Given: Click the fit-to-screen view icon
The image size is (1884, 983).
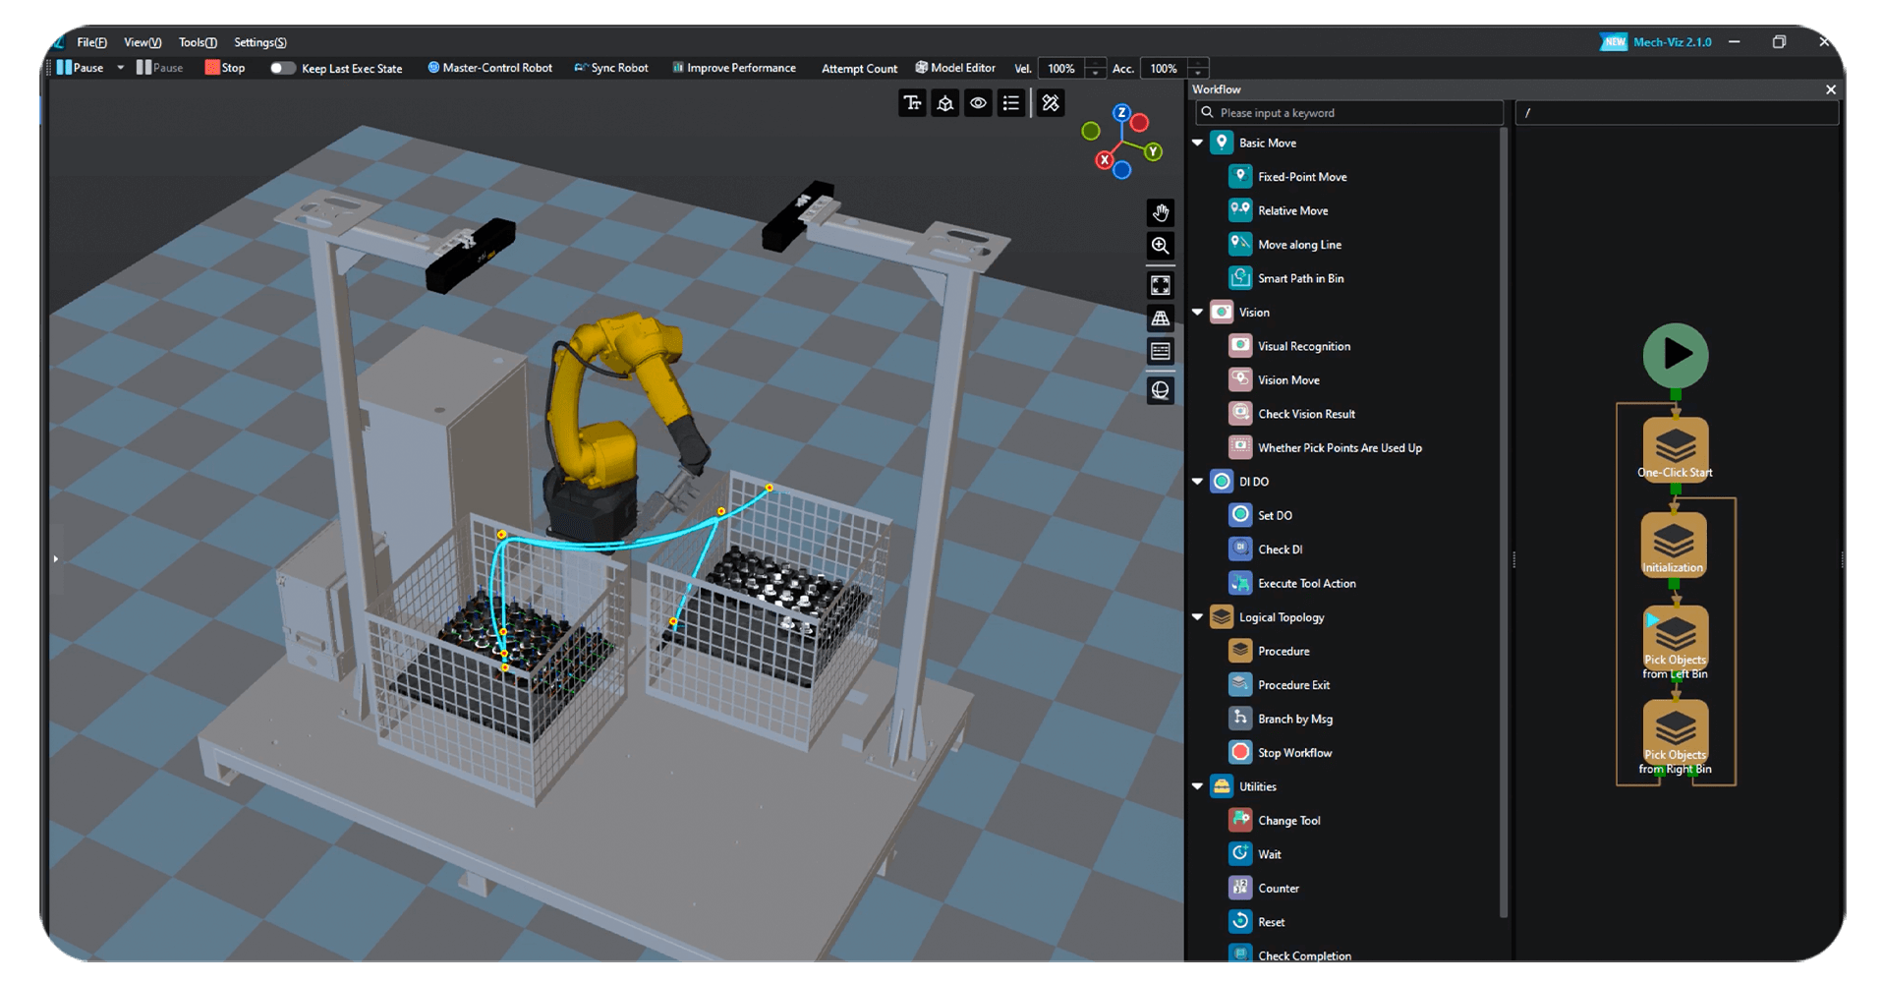Looking at the screenshot, I should [1160, 285].
